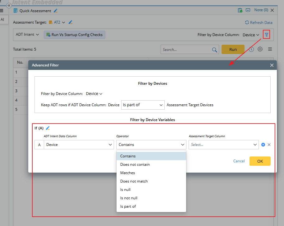Choose 'Does not contain' from the operator list
Viewport: 284px width, 226px height.
pos(135,165)
